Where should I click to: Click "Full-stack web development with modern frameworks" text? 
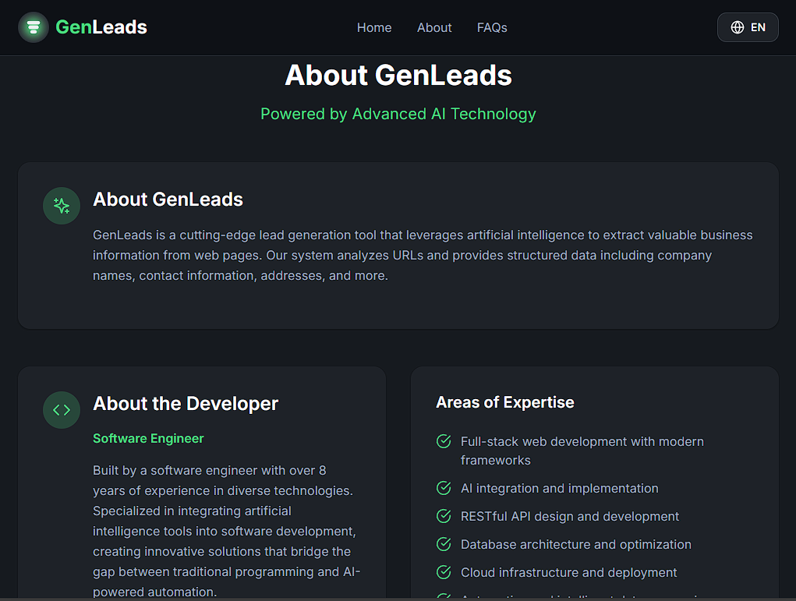click(x=582, y=451)
